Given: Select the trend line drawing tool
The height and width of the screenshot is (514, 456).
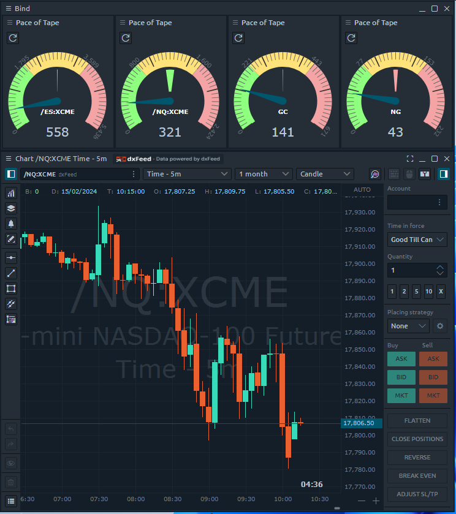Looking at the screenshot, I should [x=10, y=273].
